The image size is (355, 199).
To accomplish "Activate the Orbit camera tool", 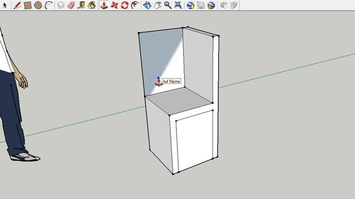I will click(147, 5).
